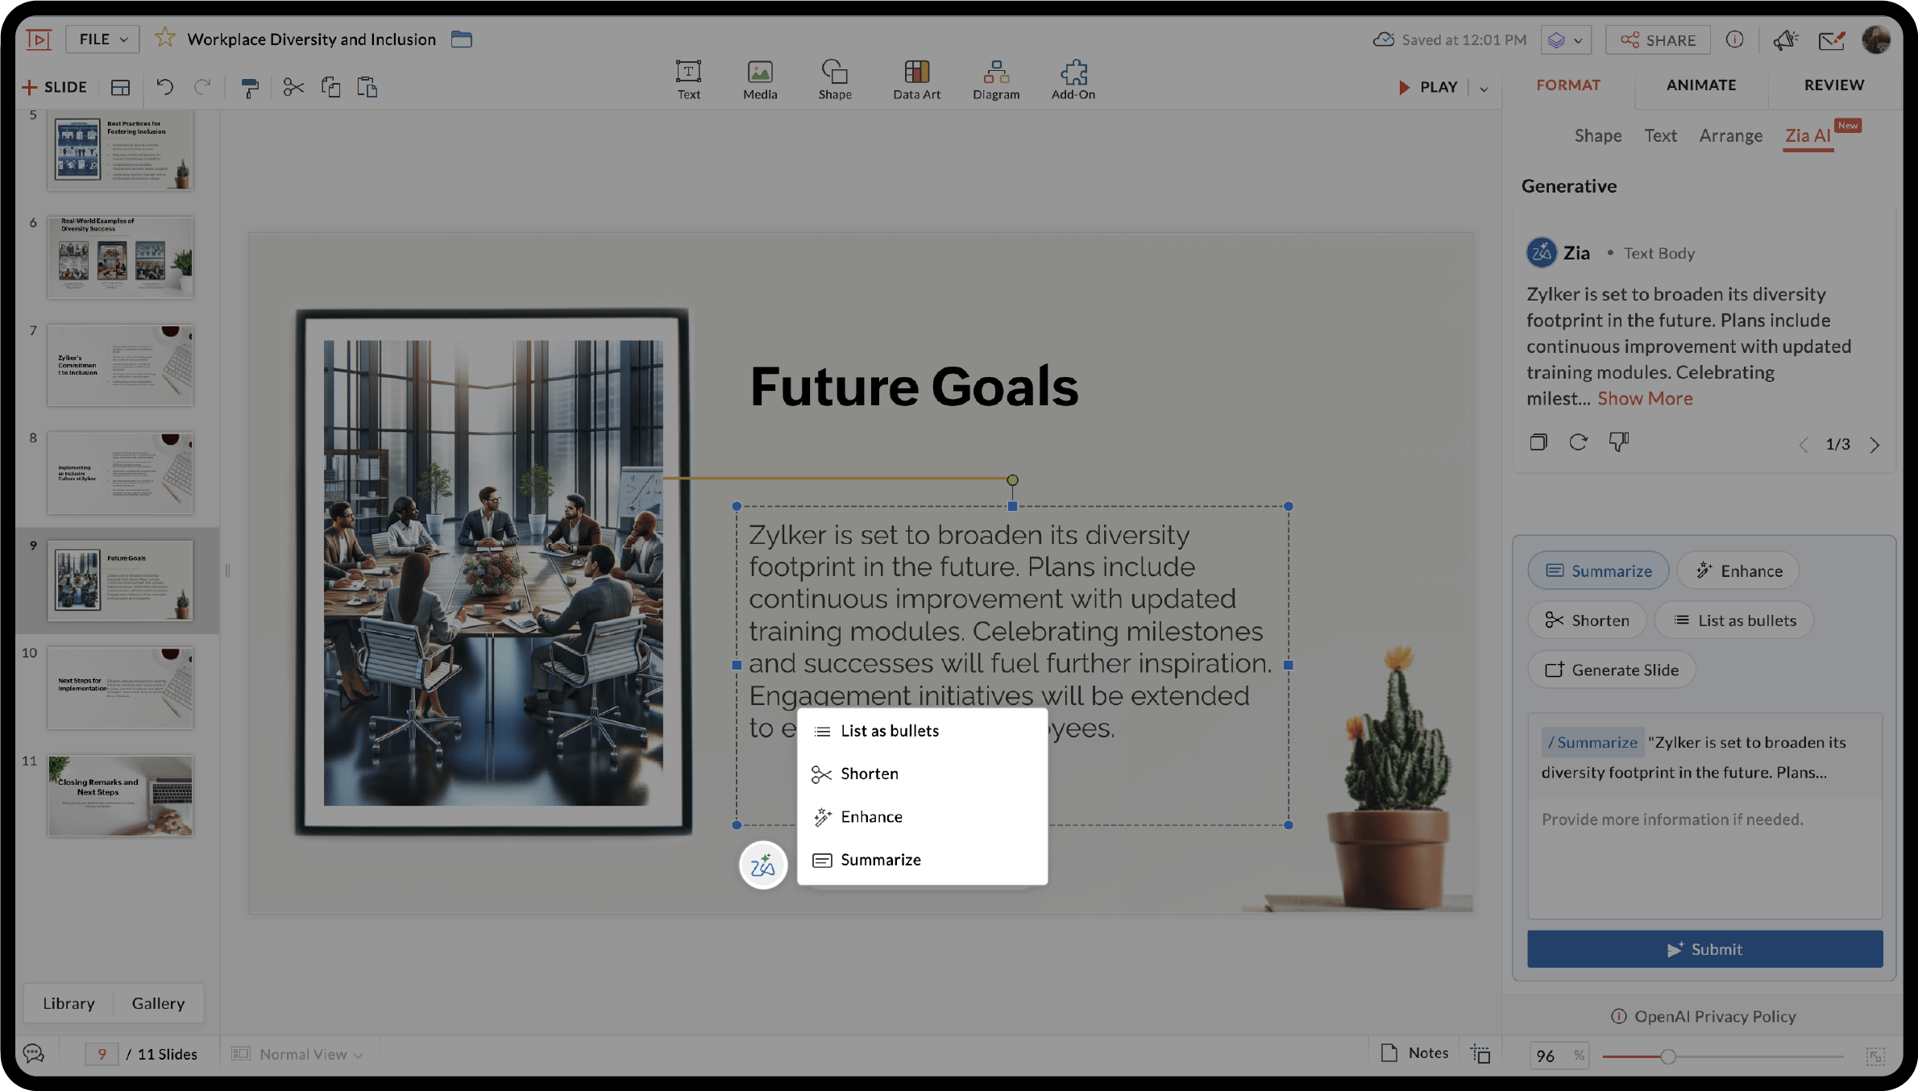Switch to the ANIMATE tab
The image size is (1918, 1091).
click(x=1701, y=85)
